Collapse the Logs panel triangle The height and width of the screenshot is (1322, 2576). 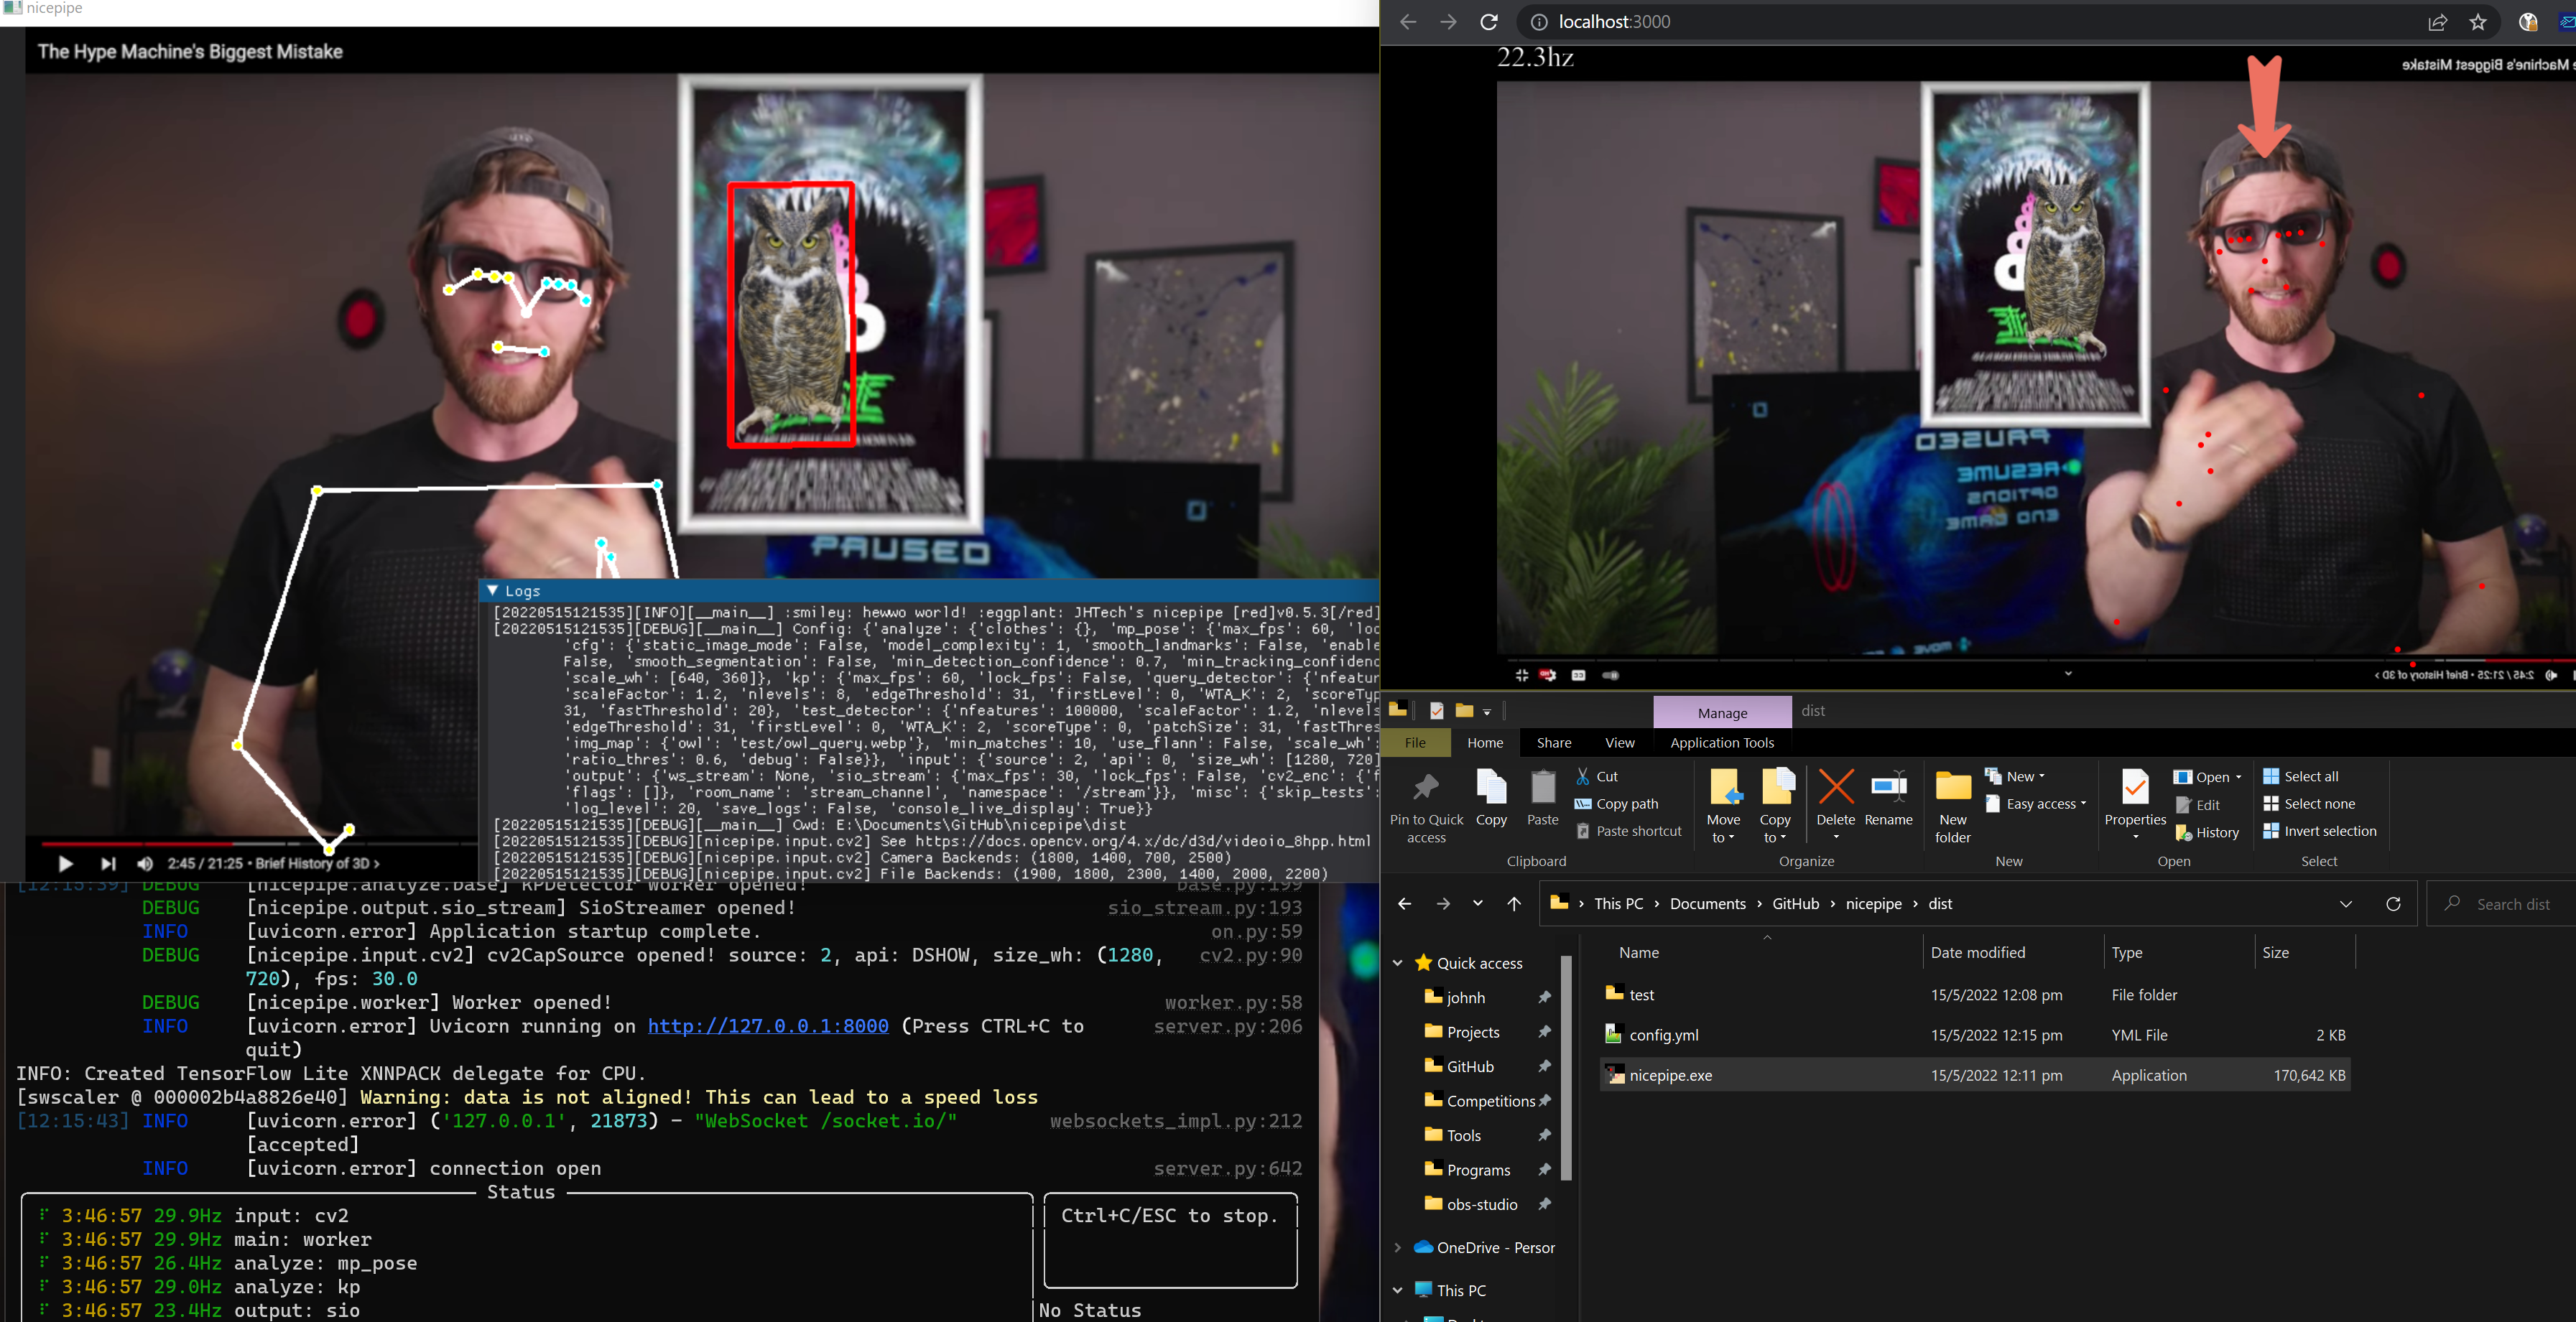(x=493, y=591)
